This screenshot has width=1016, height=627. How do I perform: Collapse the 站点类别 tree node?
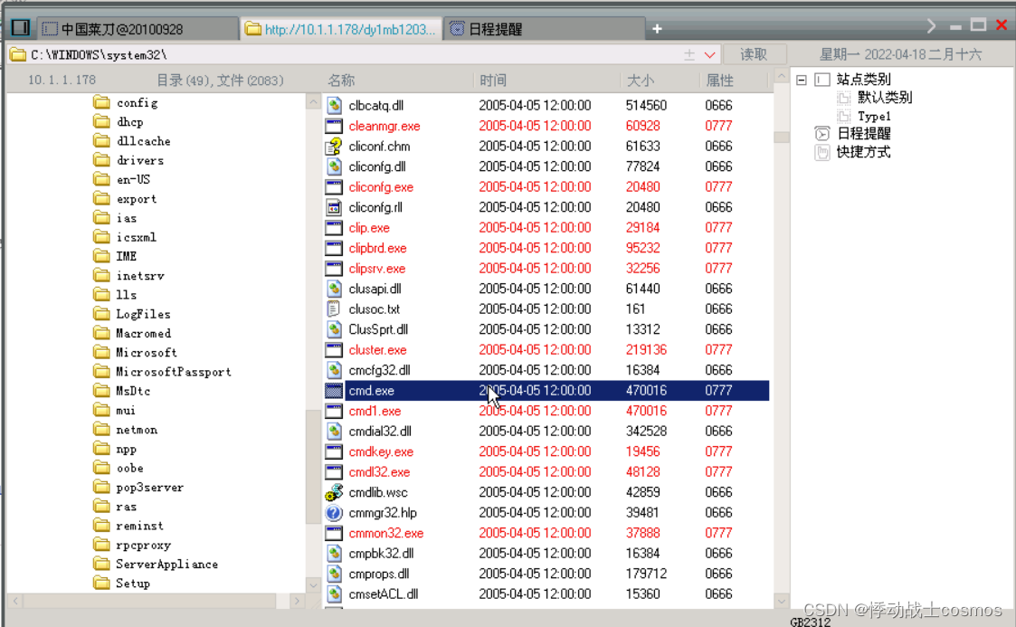pos(802,80)
